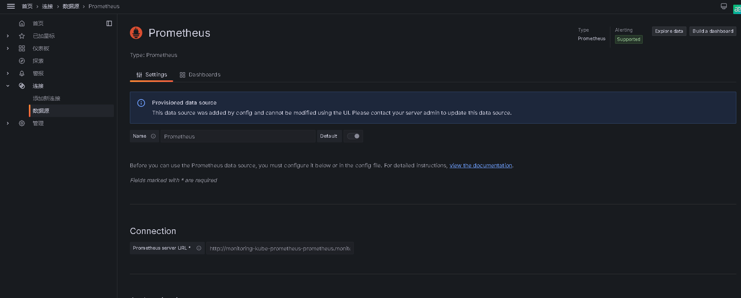Click the Prometheus flame logo
Image resolution: width=741 pixels, height=298 pixels.
[136, 33]
